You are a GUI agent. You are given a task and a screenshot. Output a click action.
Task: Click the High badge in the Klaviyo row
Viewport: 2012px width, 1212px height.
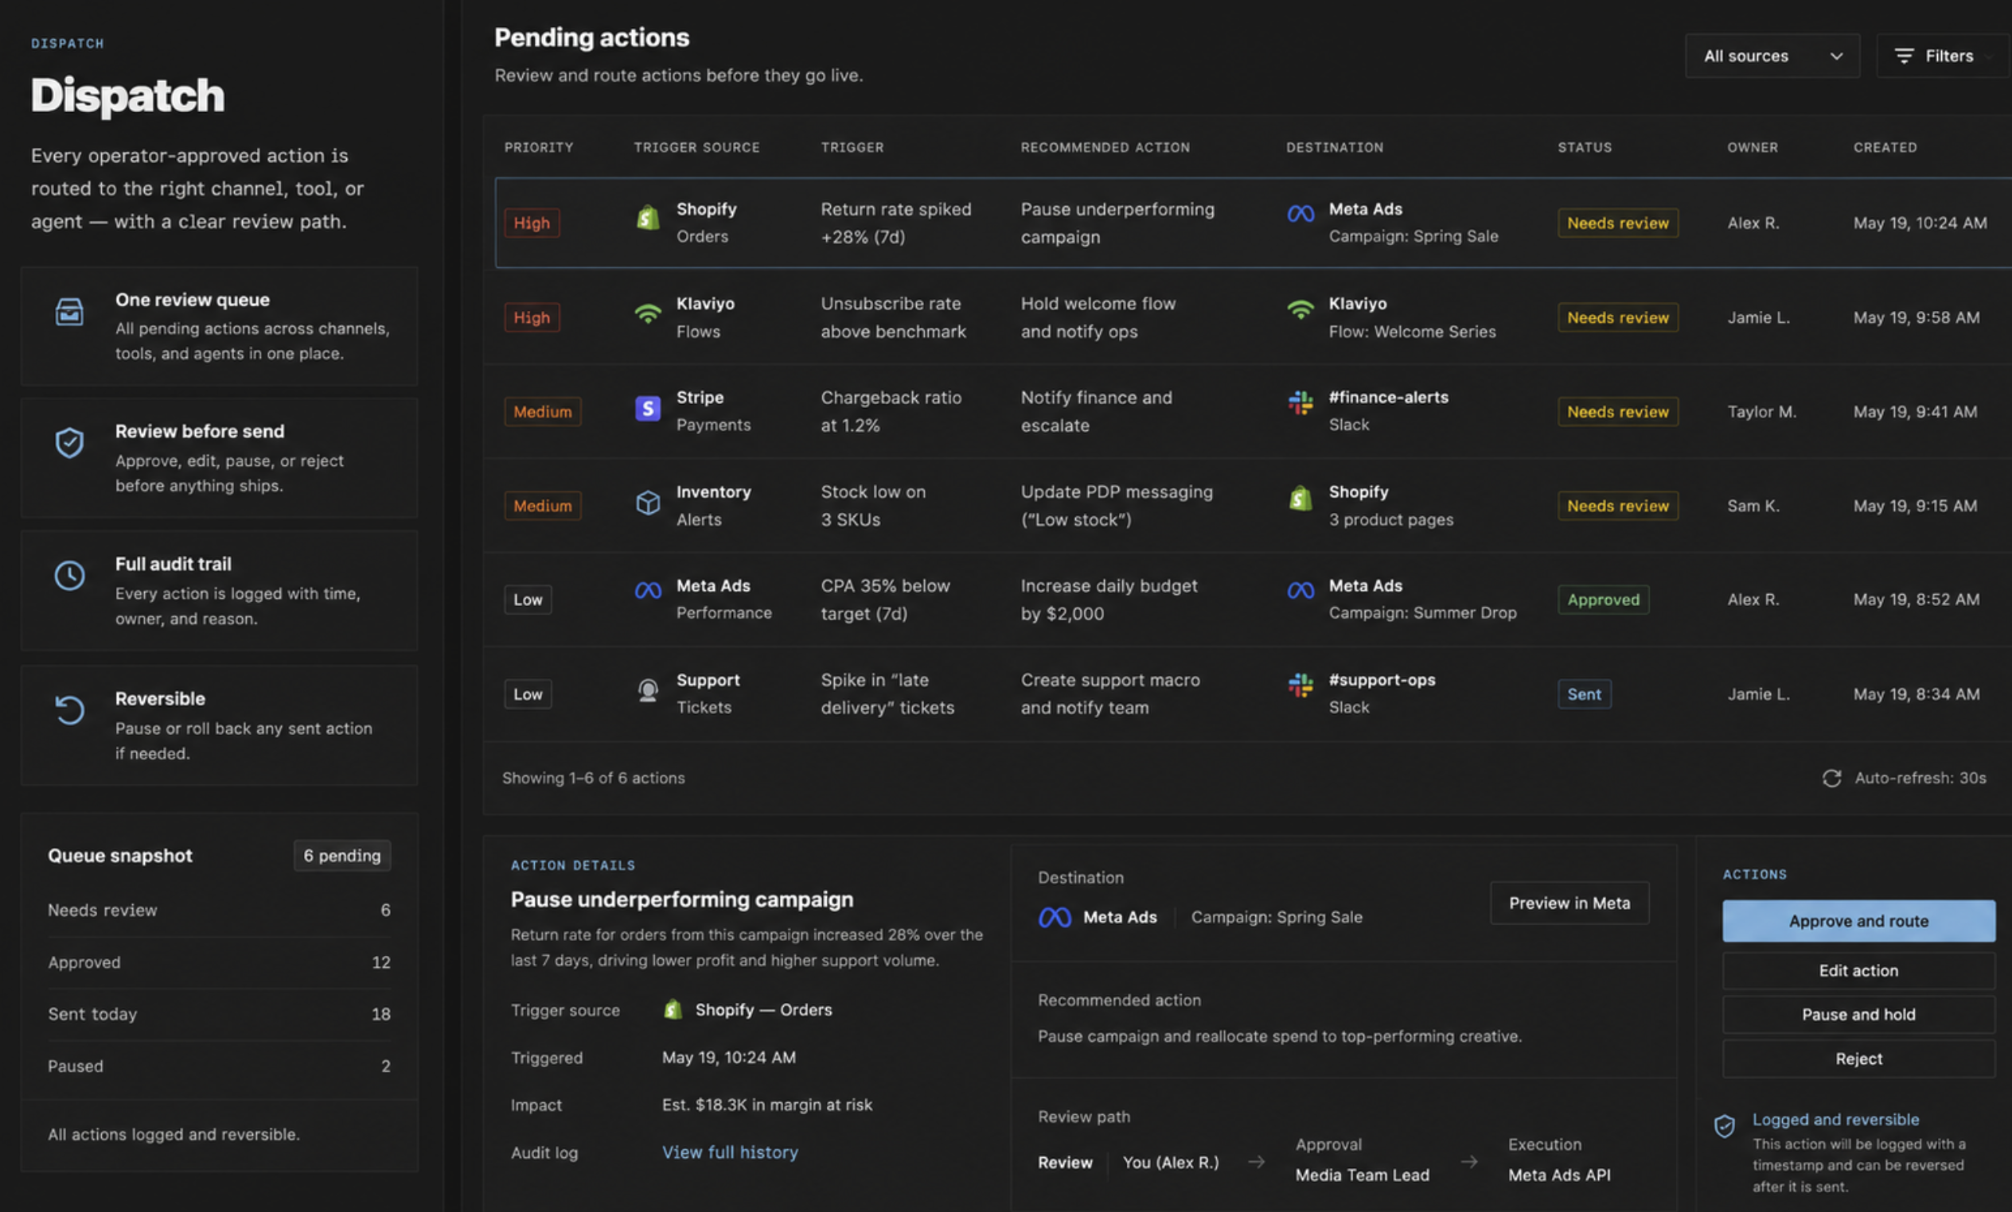(532, 317)
